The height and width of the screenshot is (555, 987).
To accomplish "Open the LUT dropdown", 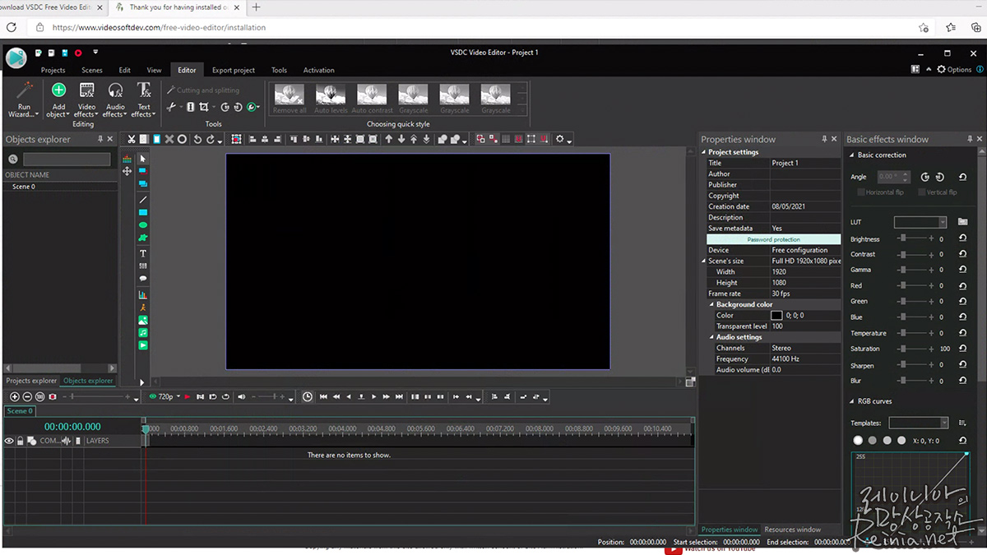I will tap(942, 222).
